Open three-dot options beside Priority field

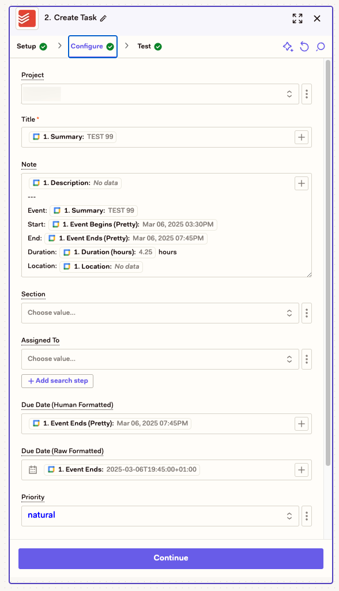pos(307,516)
